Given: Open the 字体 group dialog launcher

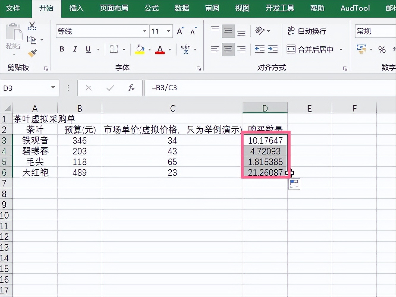Looking at the screenshot, I should tap(199, 68).
